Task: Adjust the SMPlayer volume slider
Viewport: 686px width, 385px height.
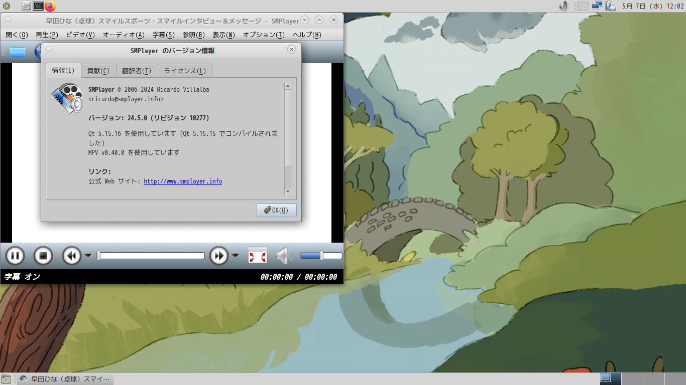Action: (321, 256)
